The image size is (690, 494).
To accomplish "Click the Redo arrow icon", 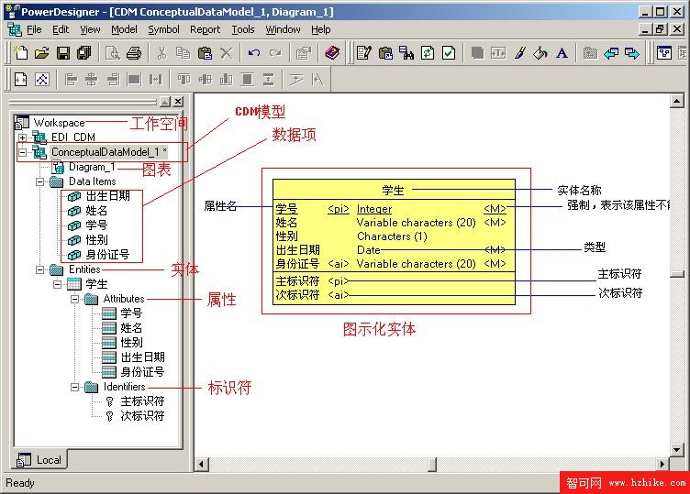I will point(275,53).
